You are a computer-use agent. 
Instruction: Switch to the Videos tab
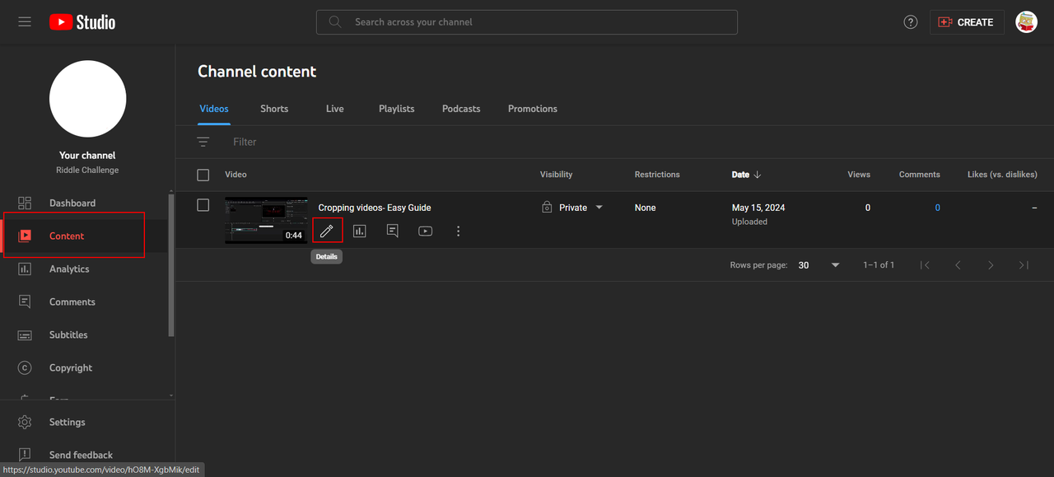click(x=214, y=109)
